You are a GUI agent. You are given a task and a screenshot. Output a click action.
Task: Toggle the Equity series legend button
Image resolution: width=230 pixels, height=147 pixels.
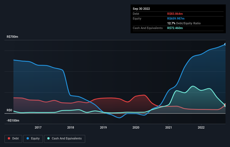point(33,139)
